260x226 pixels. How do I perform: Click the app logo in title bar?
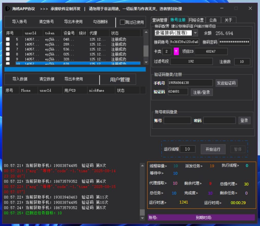(x=7, y=8)
